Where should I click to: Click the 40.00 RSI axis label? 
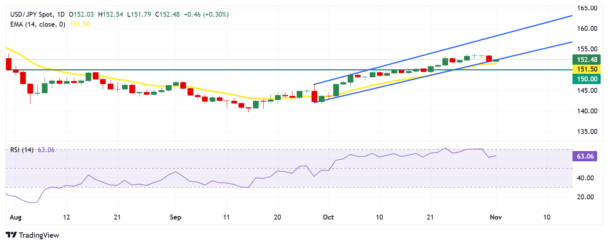coord(585,178)
